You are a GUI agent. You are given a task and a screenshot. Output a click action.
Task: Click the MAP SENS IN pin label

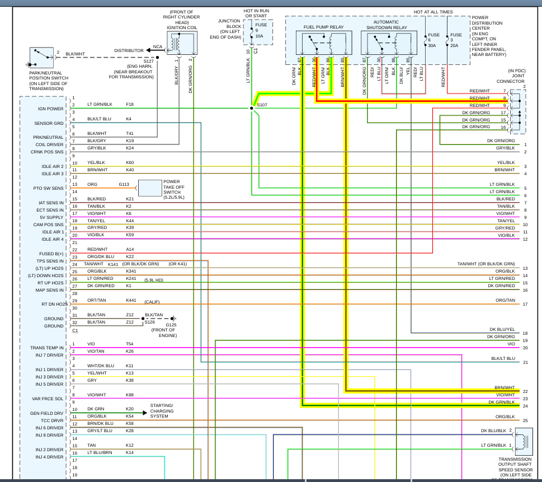click(49, 290)
